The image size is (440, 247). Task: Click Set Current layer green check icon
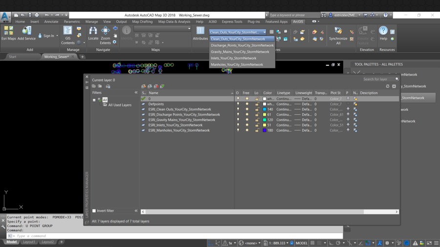tap(162, 86)
